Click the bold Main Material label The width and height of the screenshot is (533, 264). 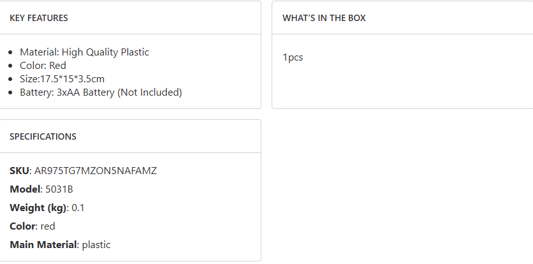[43, 245]
